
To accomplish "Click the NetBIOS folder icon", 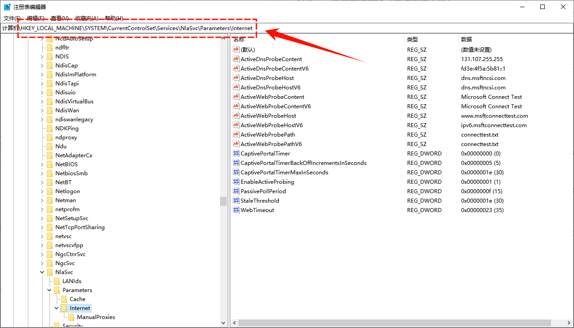I will click(x=49, y=164).
